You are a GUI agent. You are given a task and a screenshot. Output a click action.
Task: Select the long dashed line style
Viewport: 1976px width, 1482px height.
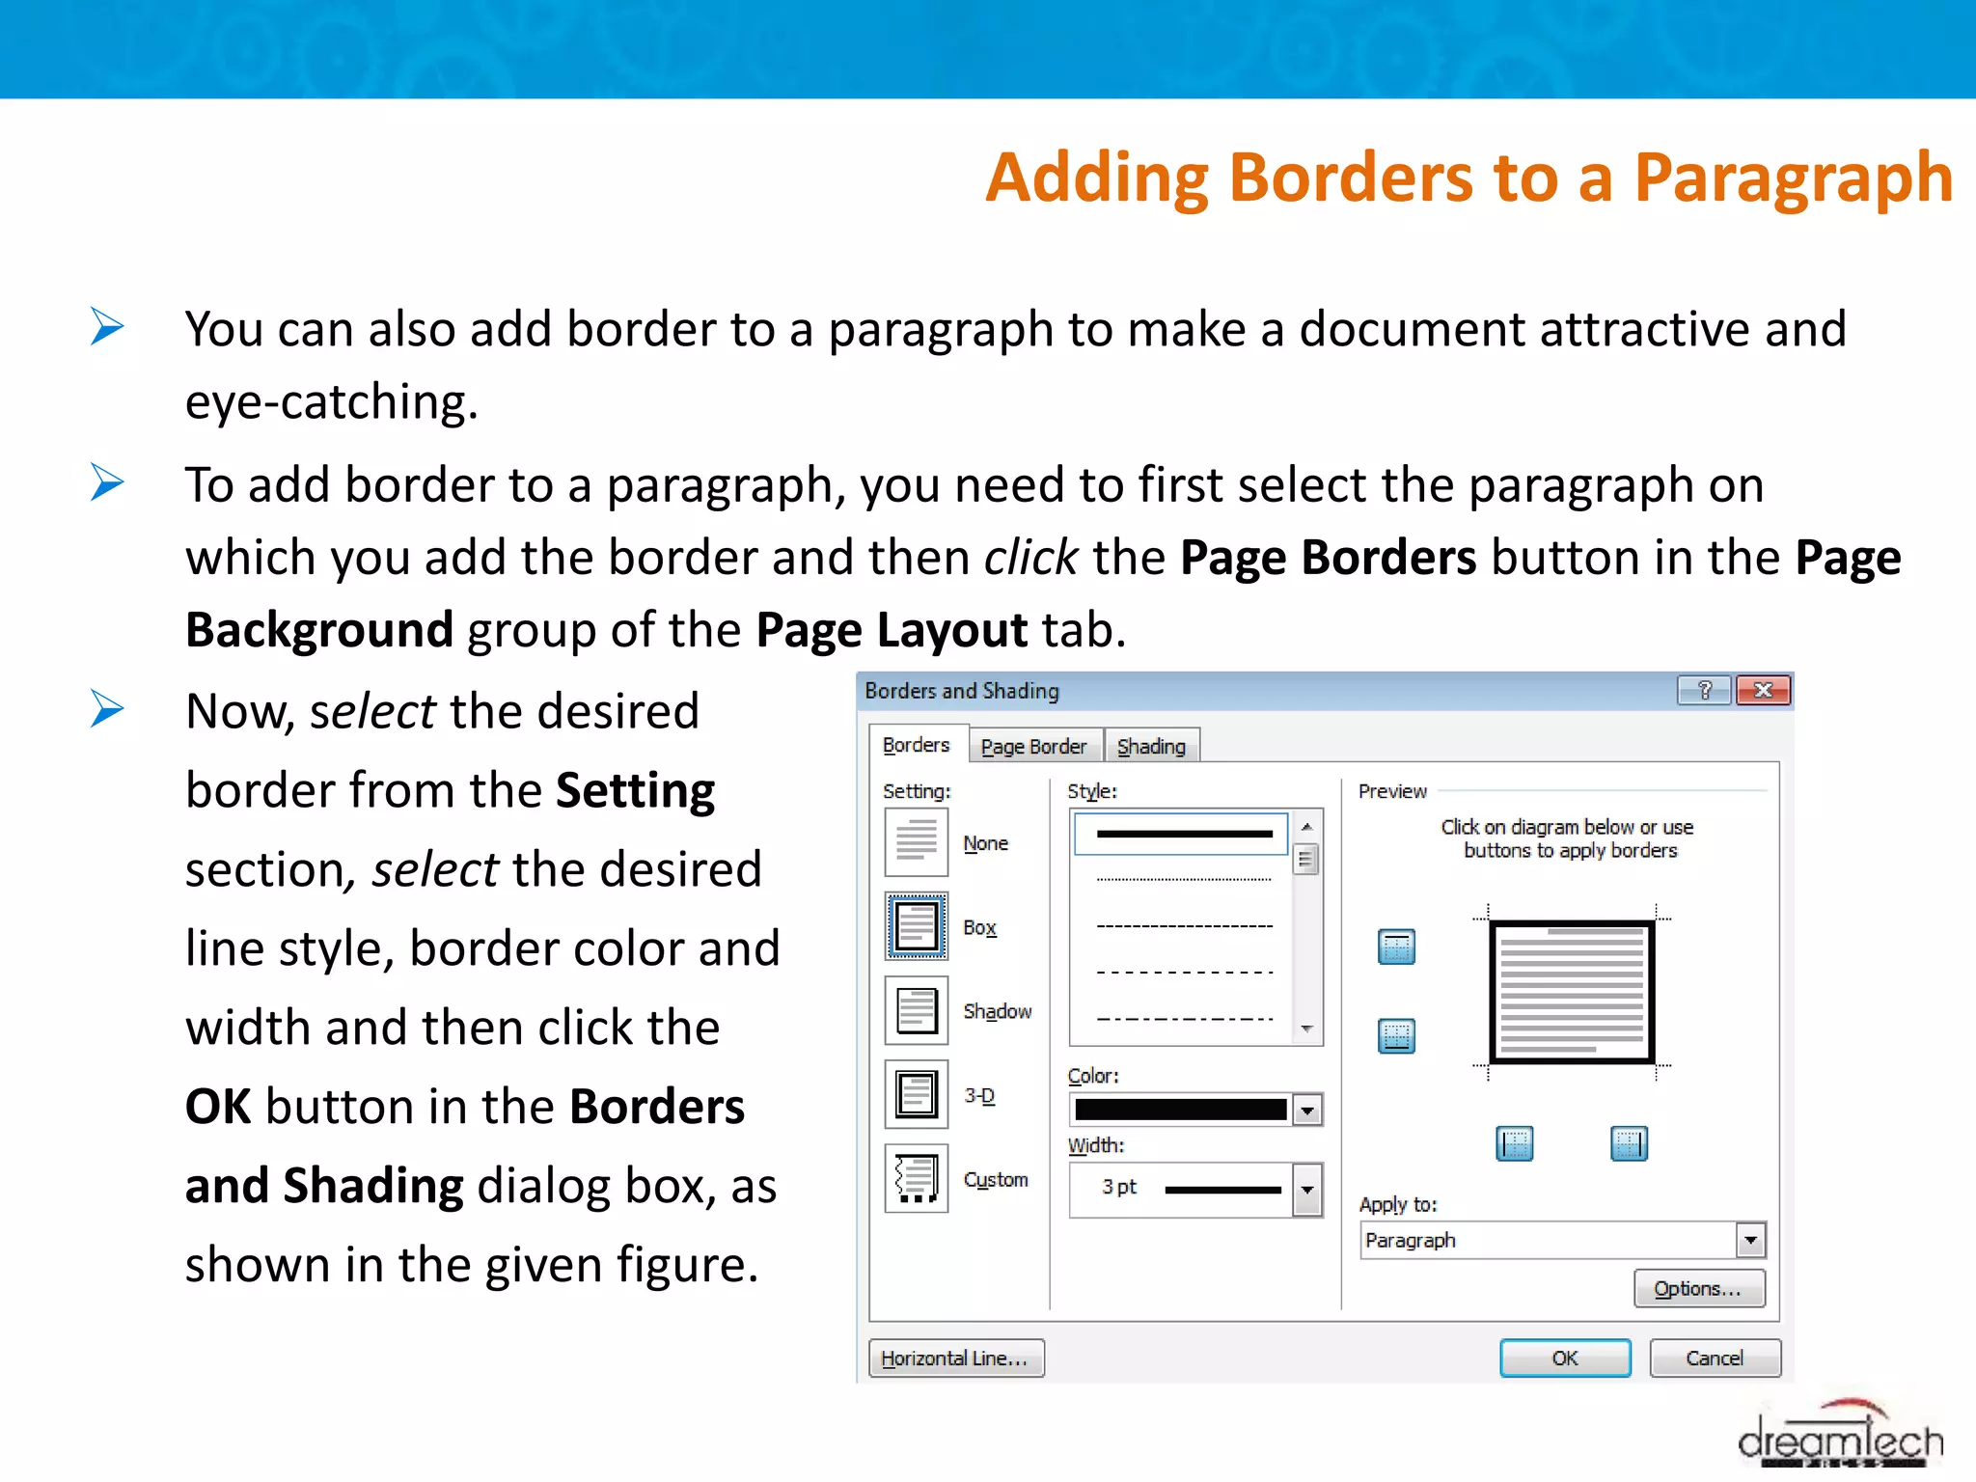point(1184,973)
